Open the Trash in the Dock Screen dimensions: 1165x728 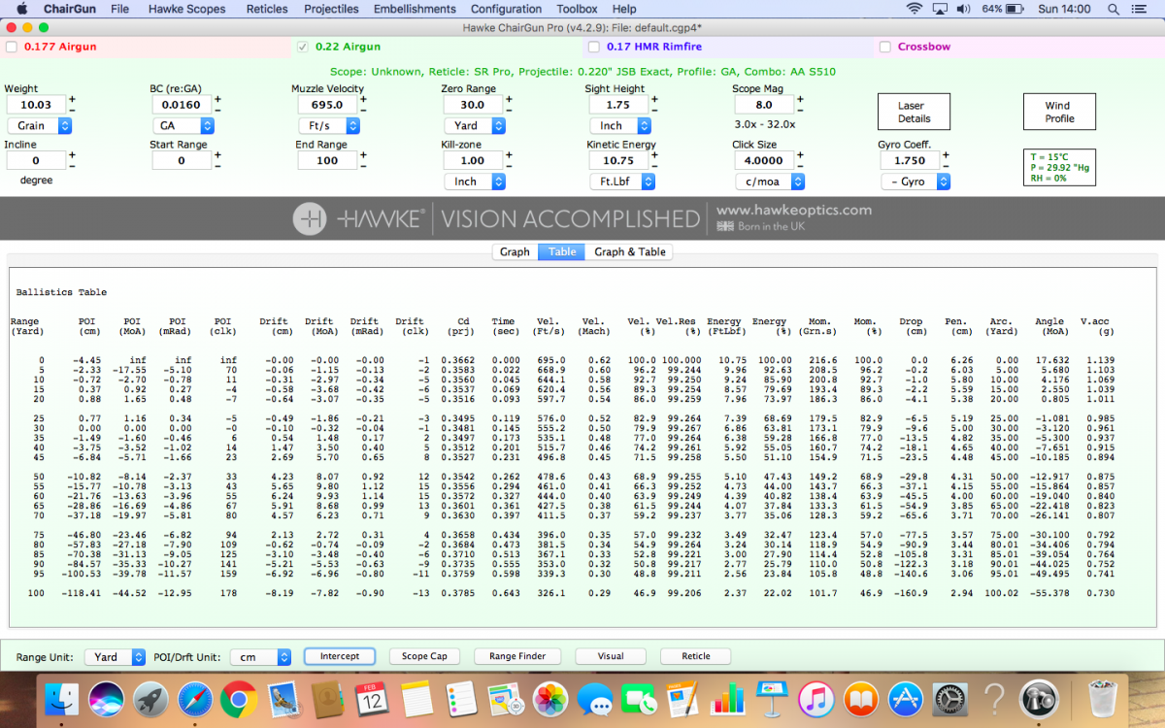pyautogui.click(x=1103, y=698)
